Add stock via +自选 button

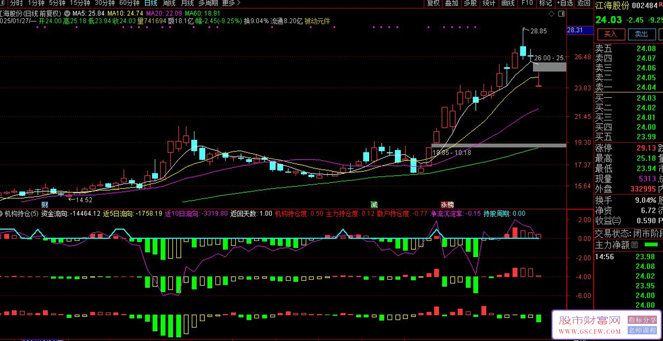[x=564, y=3]
